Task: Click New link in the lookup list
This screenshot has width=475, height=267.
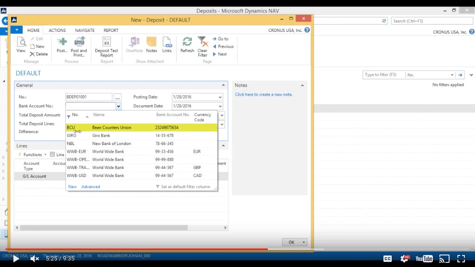Action: tap(73, 187)
